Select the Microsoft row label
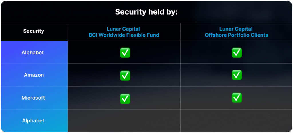This screenshot has height=133, width=293. 33,98
